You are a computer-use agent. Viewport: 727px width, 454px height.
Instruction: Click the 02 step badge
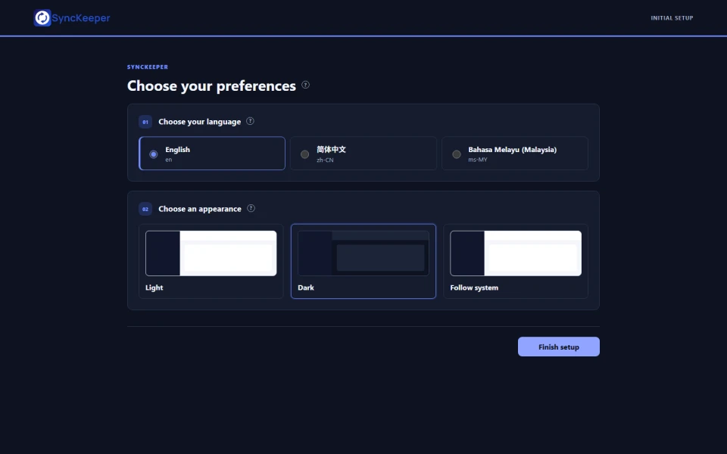[x=145, y=209]
